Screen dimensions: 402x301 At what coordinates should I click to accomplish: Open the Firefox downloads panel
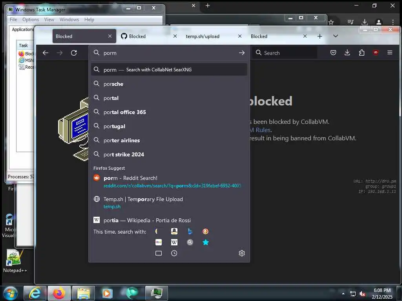347,53
